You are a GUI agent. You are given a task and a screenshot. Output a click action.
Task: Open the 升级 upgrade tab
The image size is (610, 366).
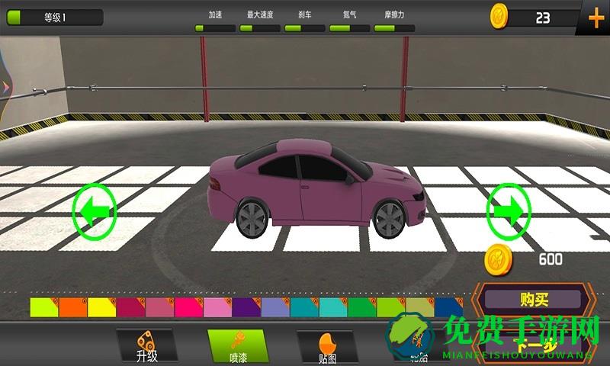(146, 347)
